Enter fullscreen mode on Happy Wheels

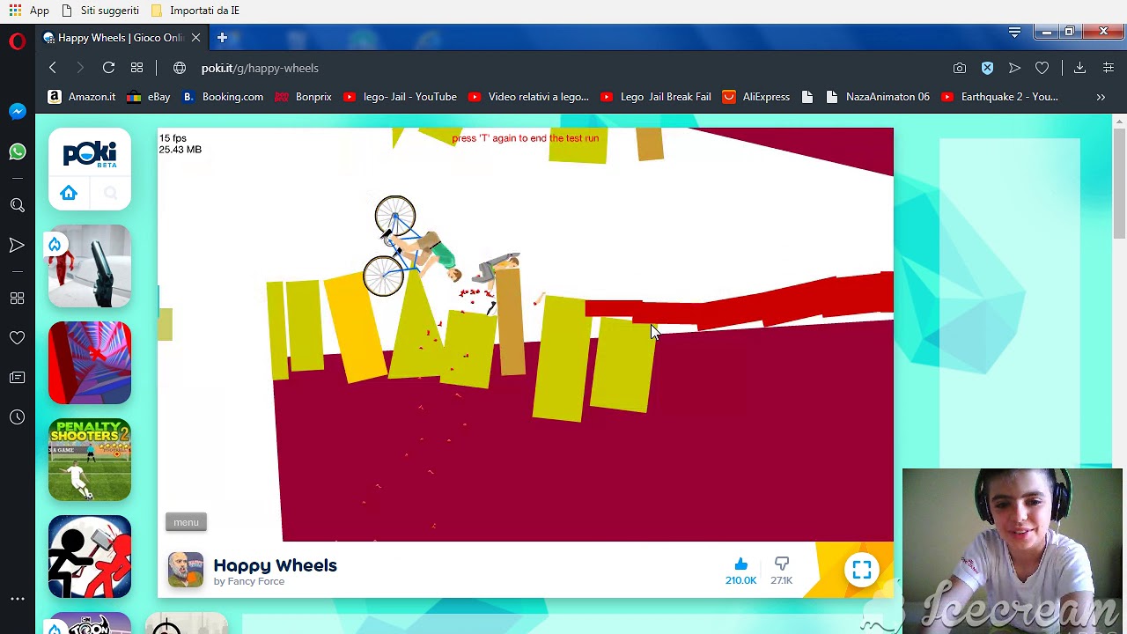[x=862, y=570]
